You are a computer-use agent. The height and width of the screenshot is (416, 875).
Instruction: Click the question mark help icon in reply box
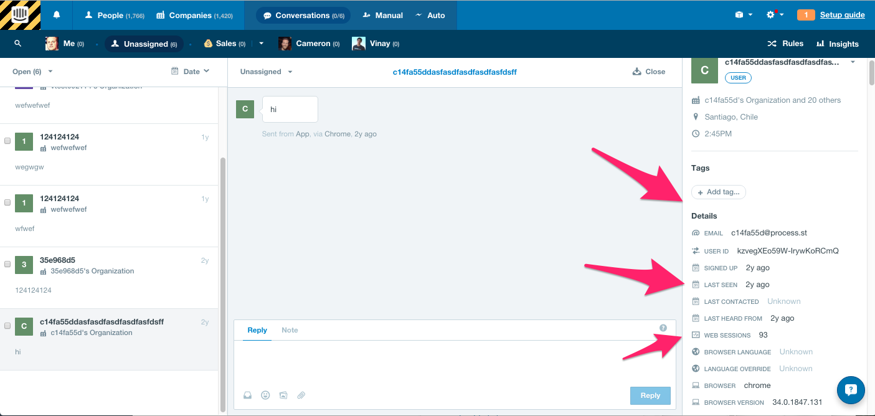[x=663, y=328]
